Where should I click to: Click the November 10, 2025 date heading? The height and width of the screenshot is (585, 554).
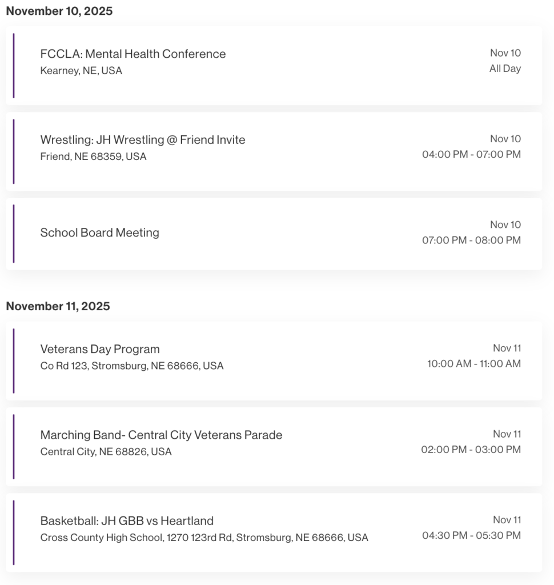pyautogui.click(x=59, y=11)
